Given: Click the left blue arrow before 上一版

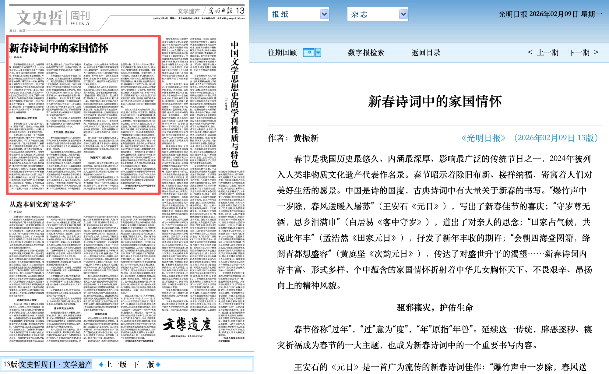Looking at the screenshot, I should pos(101,364).
